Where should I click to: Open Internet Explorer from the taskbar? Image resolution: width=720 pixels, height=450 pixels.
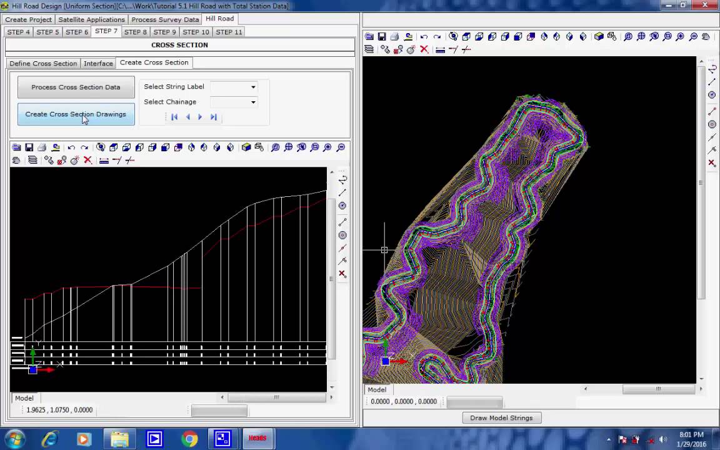[49, 439]
